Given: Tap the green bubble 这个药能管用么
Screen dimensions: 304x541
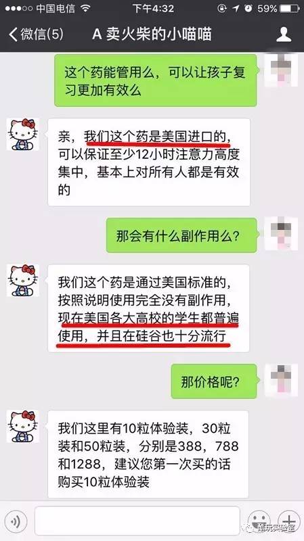Looking at the screenshot, I should [157, 80].
